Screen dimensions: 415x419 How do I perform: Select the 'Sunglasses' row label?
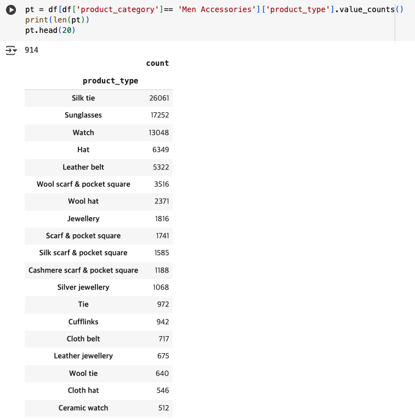(83, 115)
